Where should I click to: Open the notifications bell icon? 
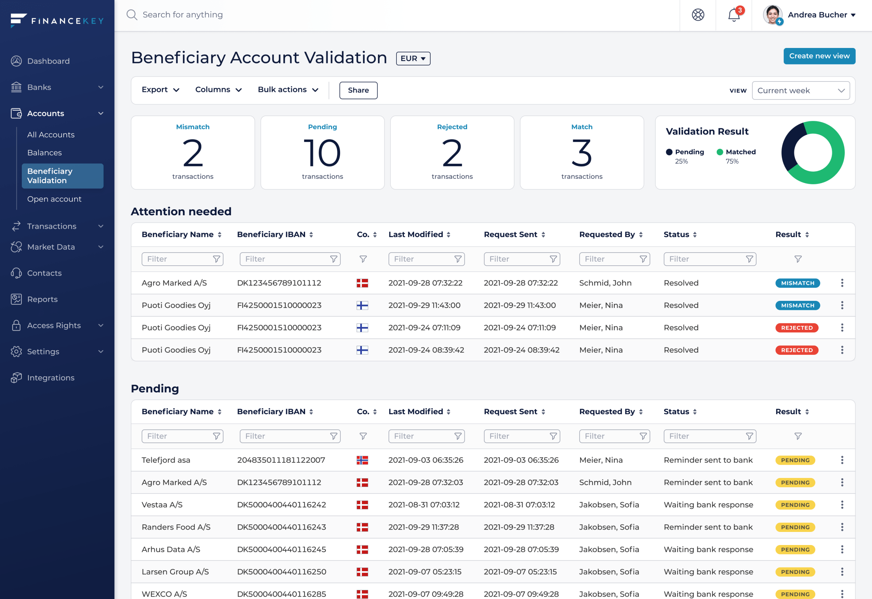pyautogui.click(x=733, y=15)
